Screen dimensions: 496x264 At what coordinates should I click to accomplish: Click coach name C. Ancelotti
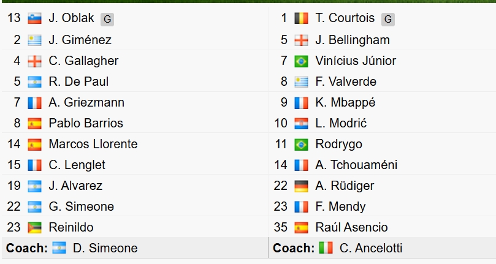371,248
